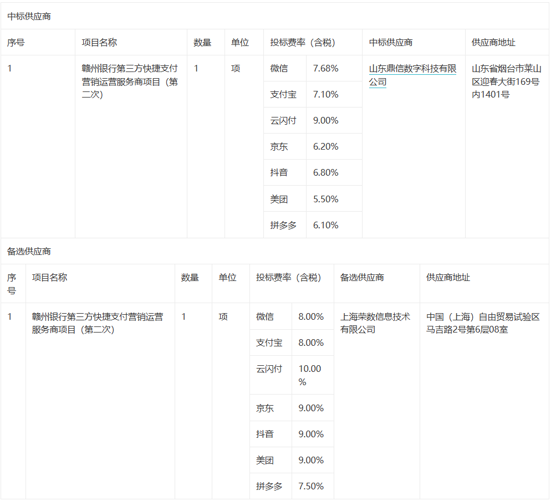Select the 7.10% 支付宝 rate cell
551x501 pixels.
pos(325,95)
